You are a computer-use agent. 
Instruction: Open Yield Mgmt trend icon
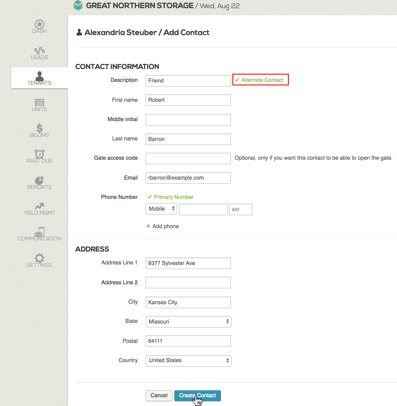point(39,206)
